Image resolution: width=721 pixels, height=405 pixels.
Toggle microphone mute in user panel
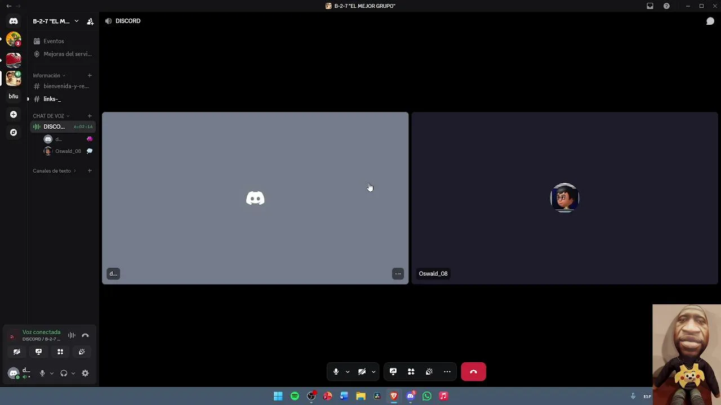[x=42, y=373]
